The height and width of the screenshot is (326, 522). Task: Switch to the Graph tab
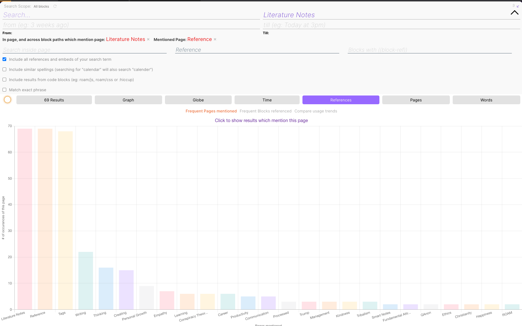pyautogui.click(x=128, y=100)
